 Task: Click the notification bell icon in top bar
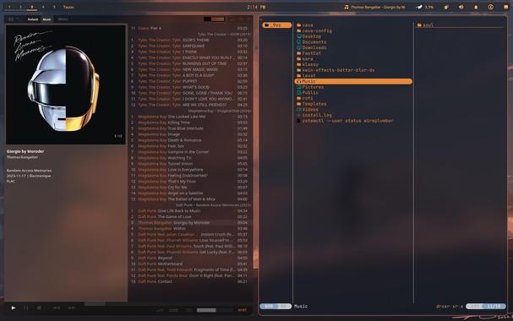coord(476,7)
